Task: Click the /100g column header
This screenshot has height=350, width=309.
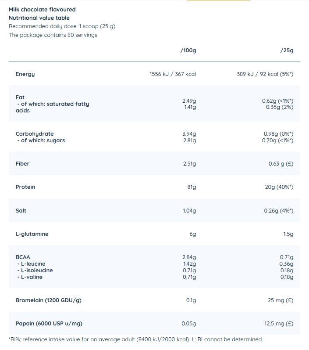Action: click(x=188, y=51)
